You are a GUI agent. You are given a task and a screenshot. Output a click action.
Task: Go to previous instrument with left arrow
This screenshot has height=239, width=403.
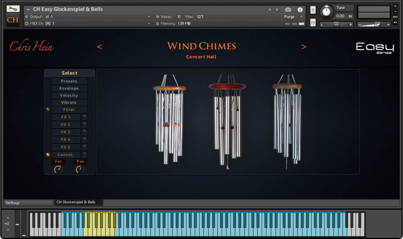99,47
